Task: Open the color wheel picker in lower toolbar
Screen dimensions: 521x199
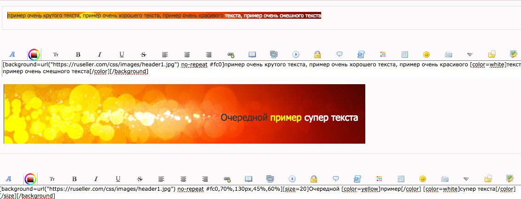Action: [x=30, y=179]
